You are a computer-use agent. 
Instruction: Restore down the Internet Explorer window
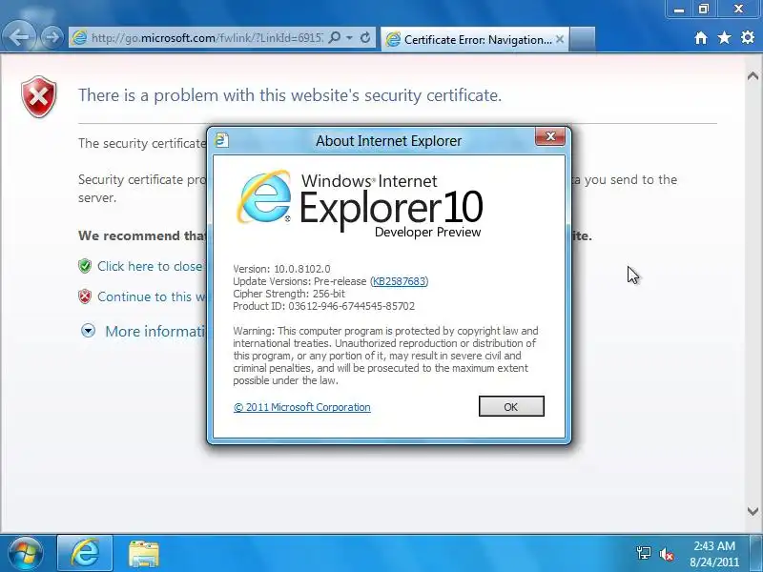click(704, 9)
